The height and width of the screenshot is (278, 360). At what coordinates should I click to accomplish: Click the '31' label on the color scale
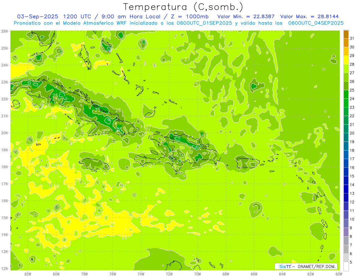tap(352, 39)
